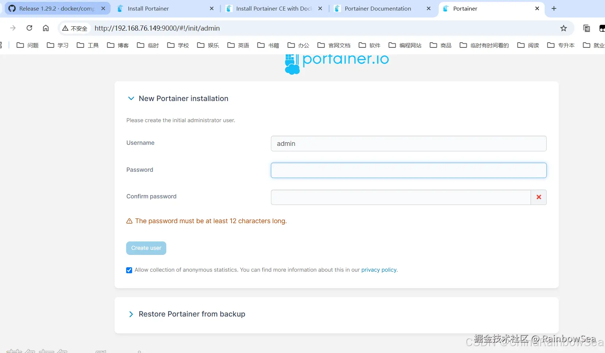Close the Install Portainer tab
This screenshot has width=605, height=353.
tap(212, 8)
